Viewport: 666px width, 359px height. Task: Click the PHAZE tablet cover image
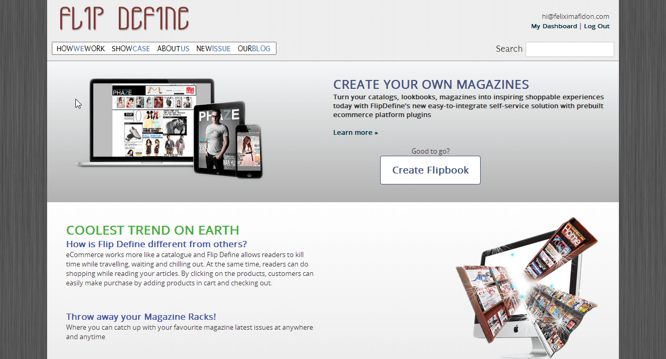[x=218, y=138]
